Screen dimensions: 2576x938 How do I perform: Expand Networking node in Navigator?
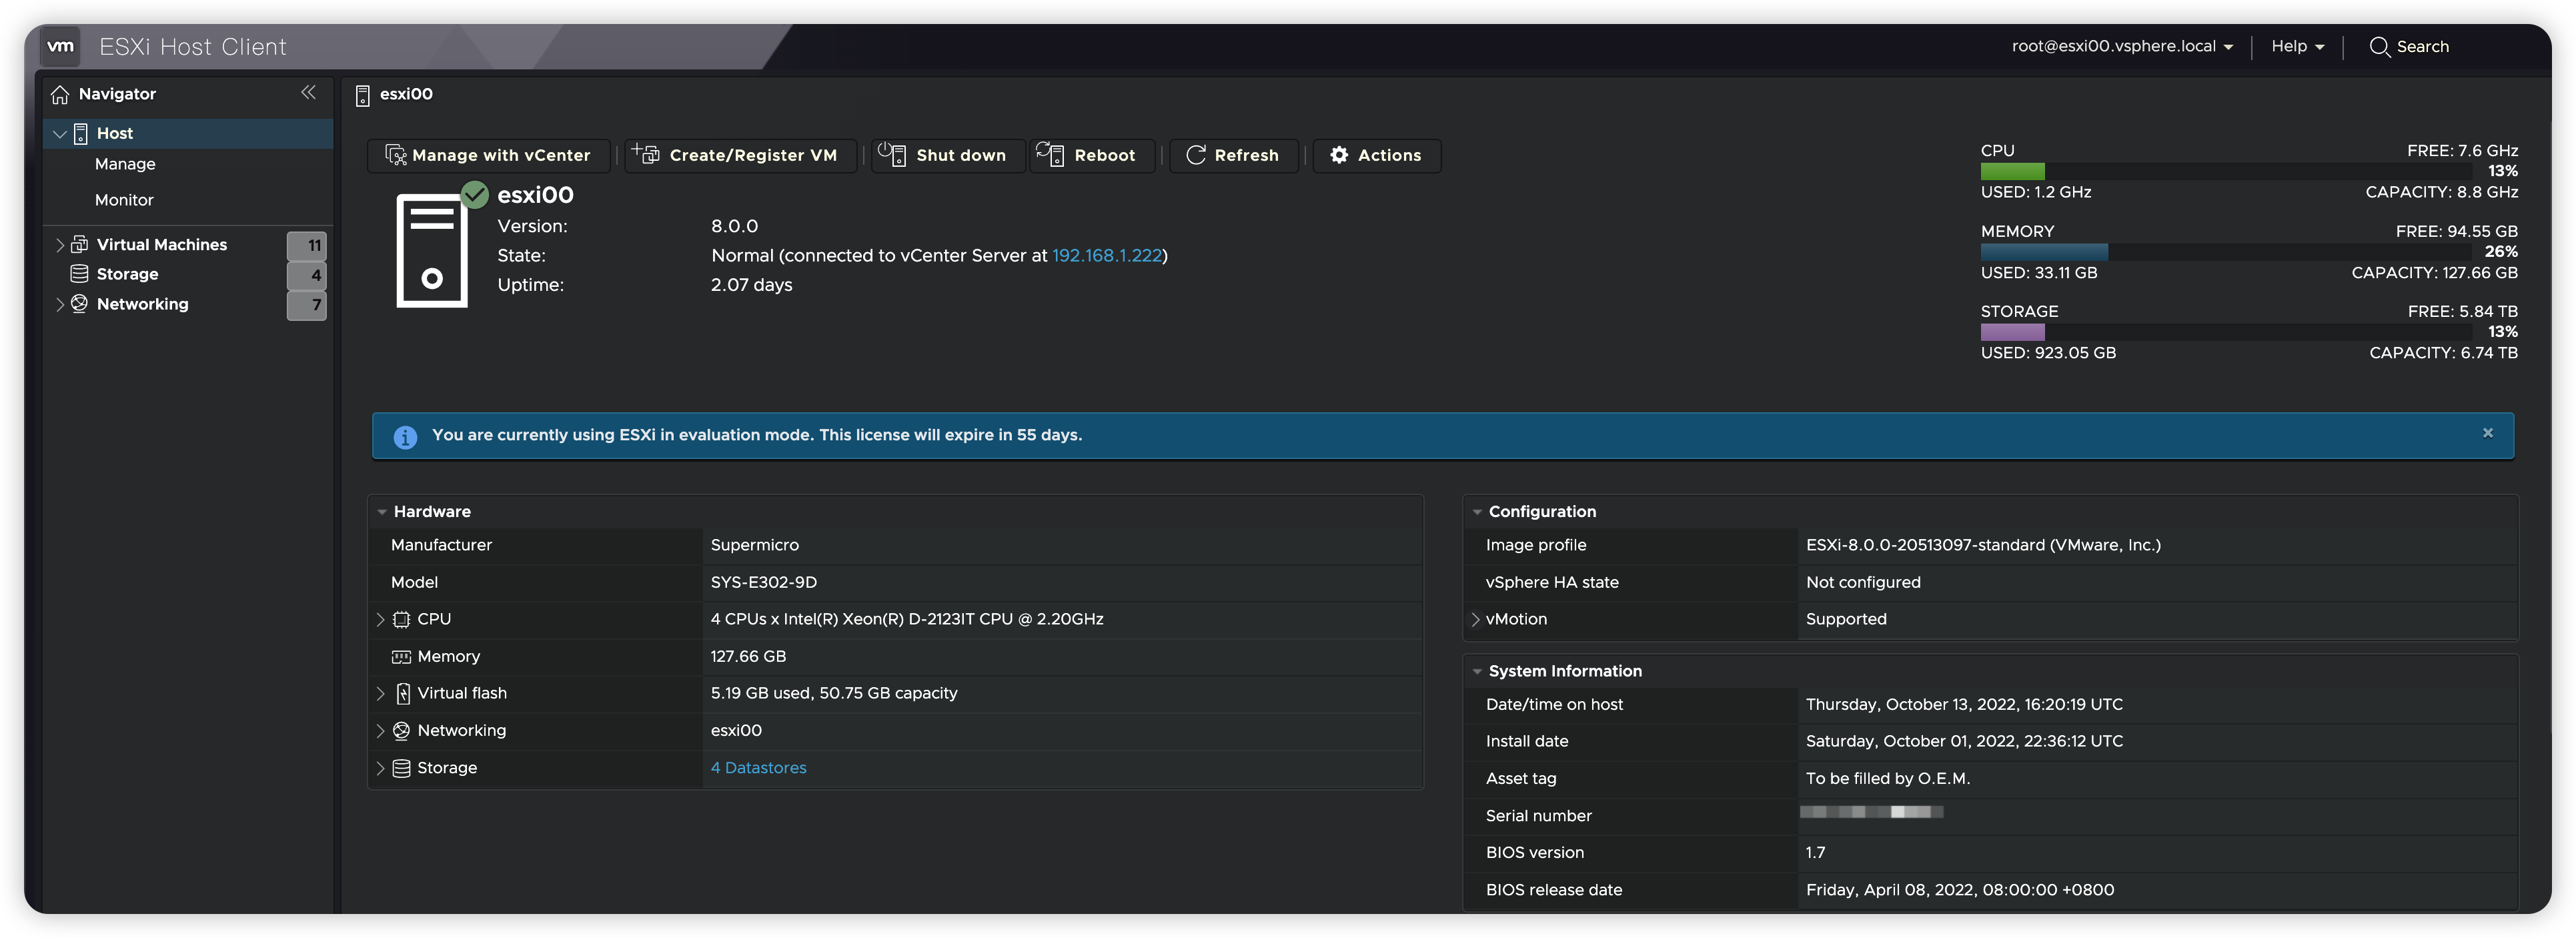click(60, 305)
